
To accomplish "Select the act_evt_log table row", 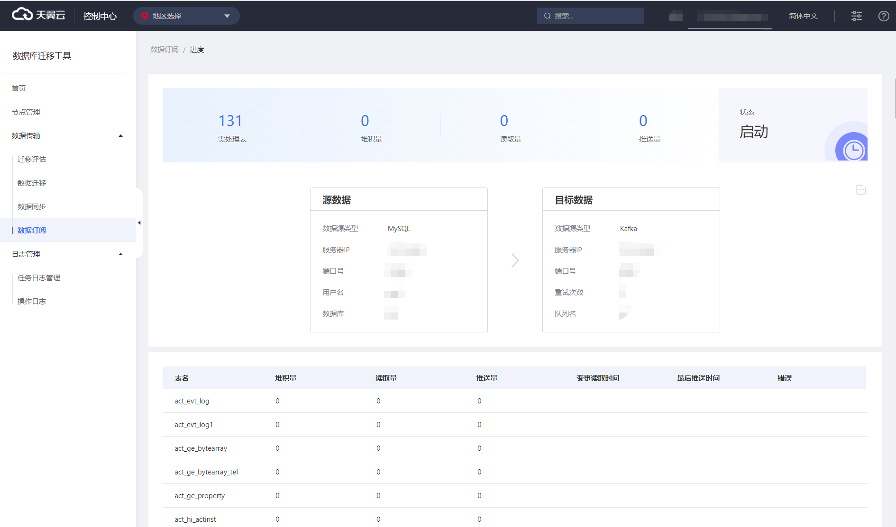I will (x=514, y=401).
